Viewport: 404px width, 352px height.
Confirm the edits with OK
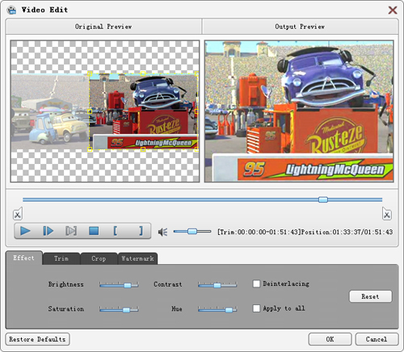coord(330,339)
